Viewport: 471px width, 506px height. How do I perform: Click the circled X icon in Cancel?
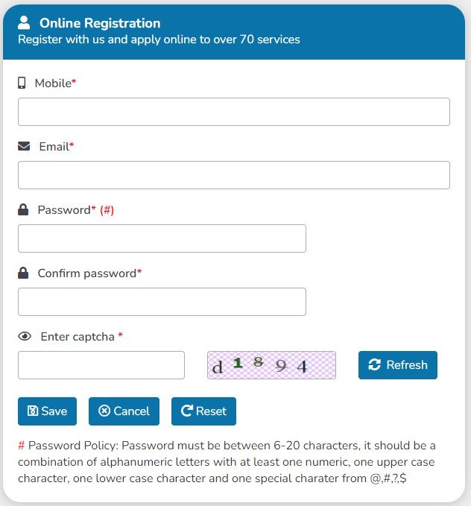coord(104,411)
